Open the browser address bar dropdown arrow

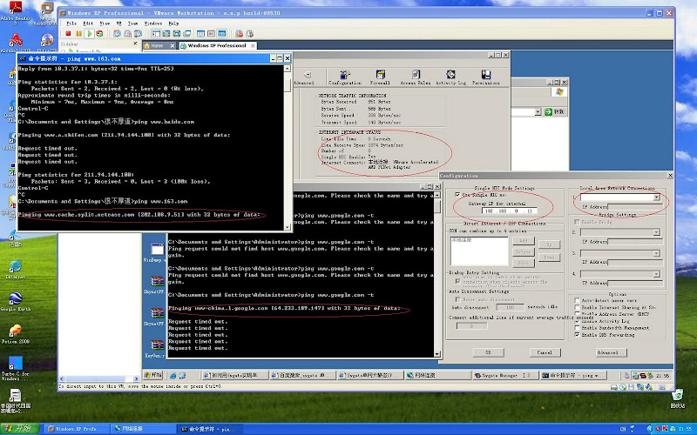point(538,112)
